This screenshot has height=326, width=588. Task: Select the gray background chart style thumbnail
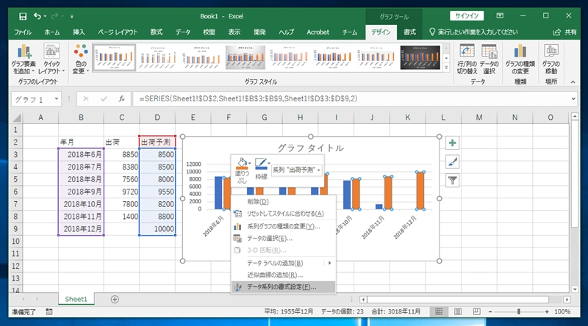pyautogui.click(x=245, y=57)
